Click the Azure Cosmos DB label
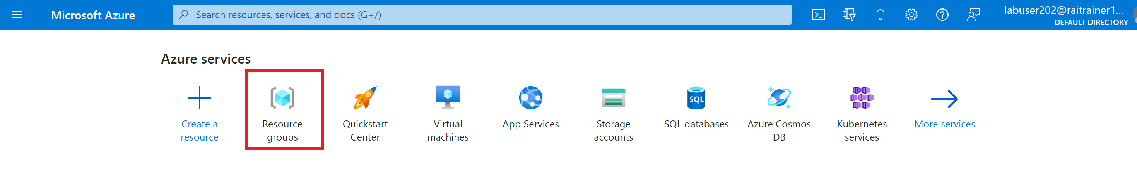The width and height of the screenshot is (1137, 174). (x=779, y=130)
